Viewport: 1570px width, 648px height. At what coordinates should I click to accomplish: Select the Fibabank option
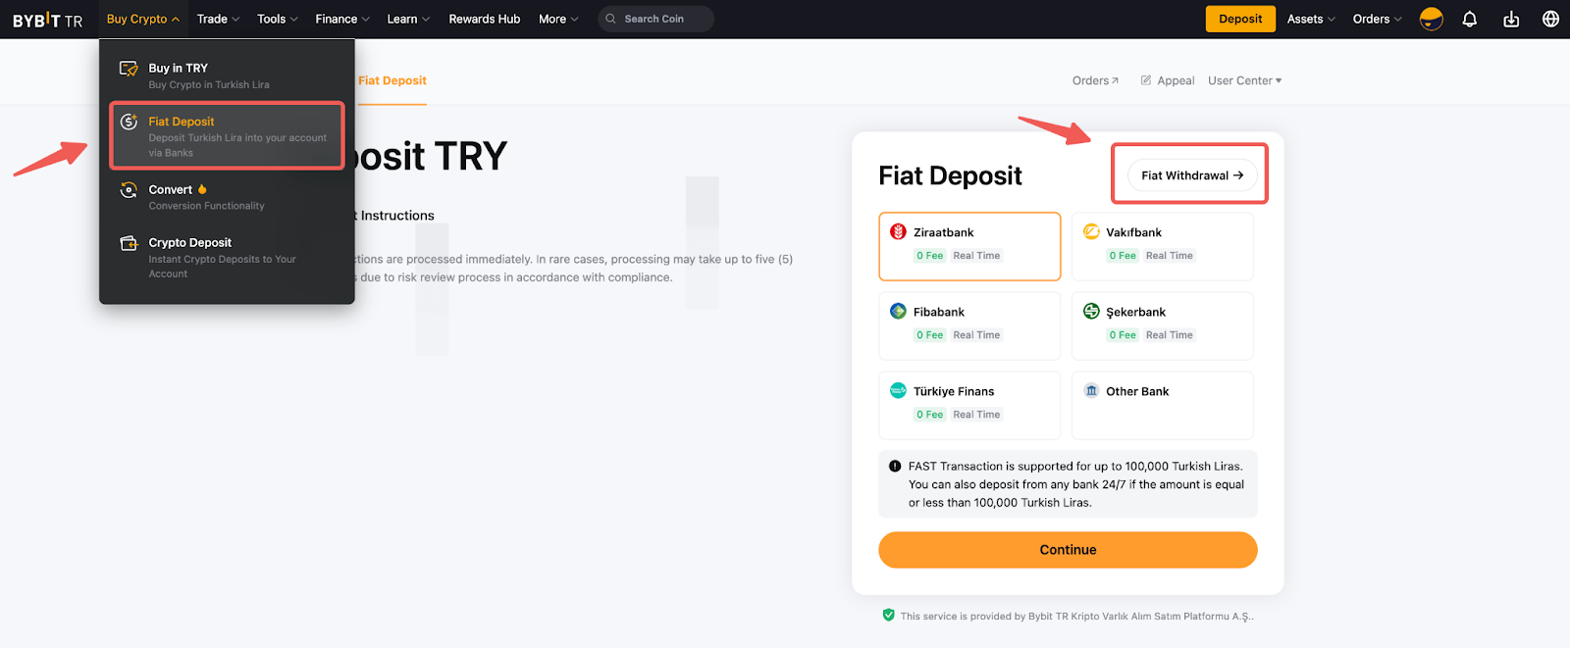click(x=969, y=325)
